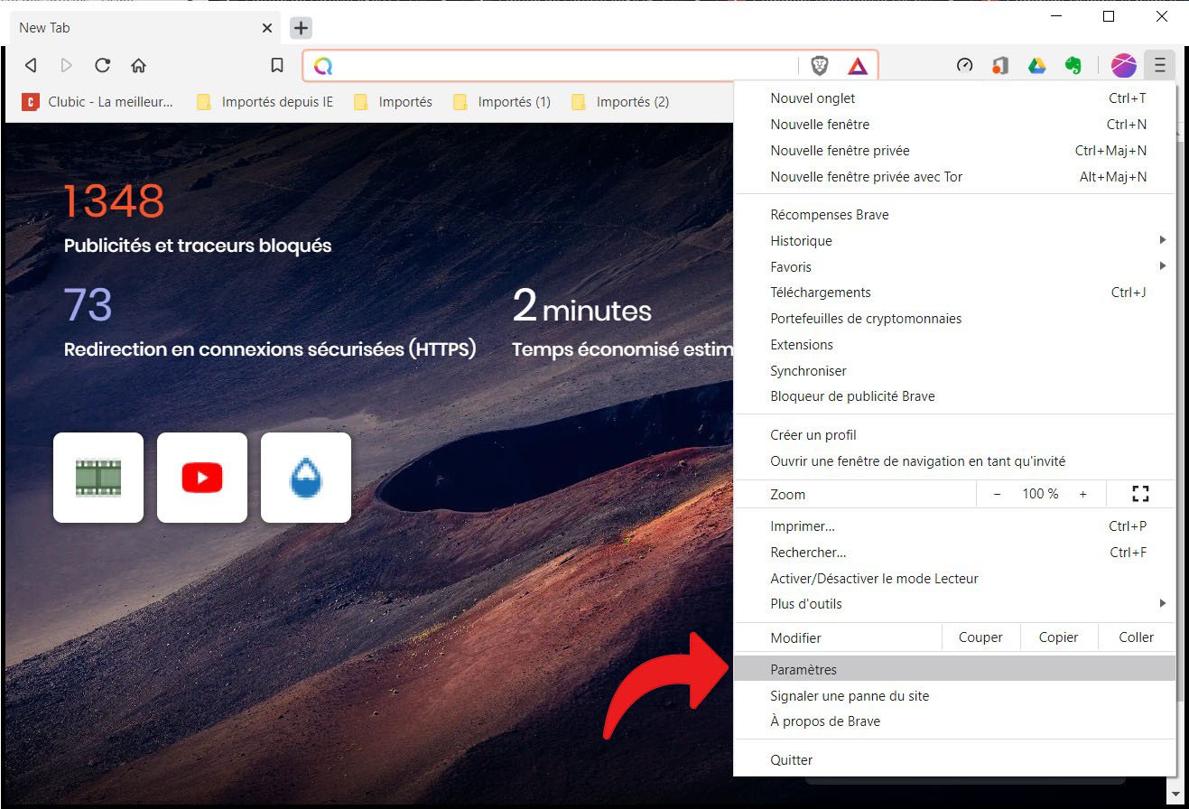Click the 100 % zoom level value
The height and width of the screenshot is (809, 1189).
click(1040, 494)
